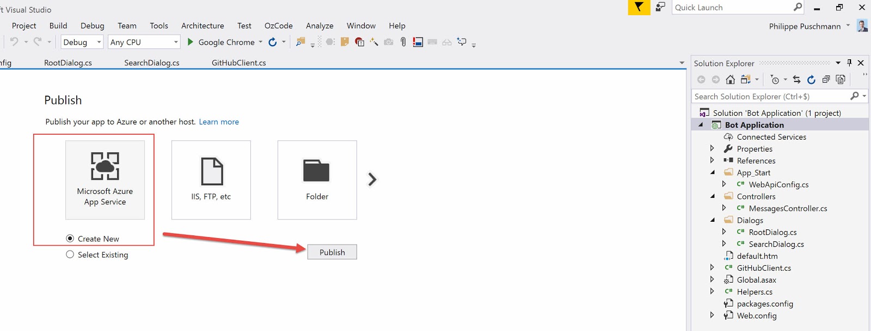Open the document tabs overflow dropdown arrow
The width and height of the screenshot is (871, 331).
click(x=682, y=63)
